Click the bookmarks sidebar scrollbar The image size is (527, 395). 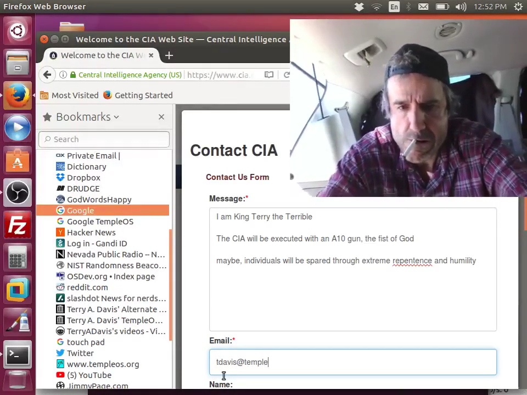click(x=170, y=285)
